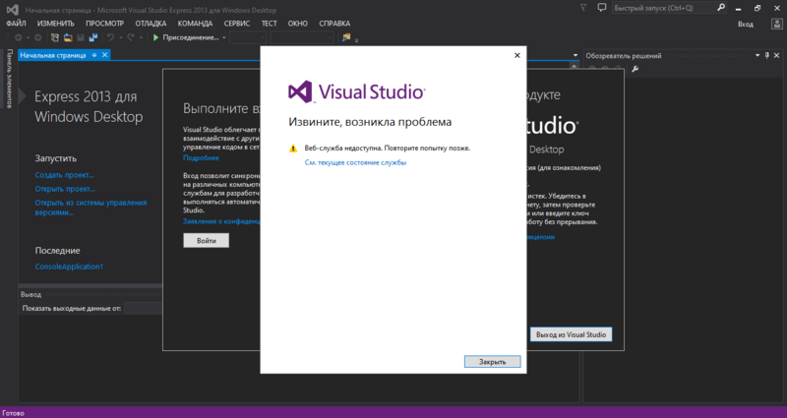Open the ФАЙЛ menu
The height and width of the screenshot is (418, 787).
click(x=16, y=24)
